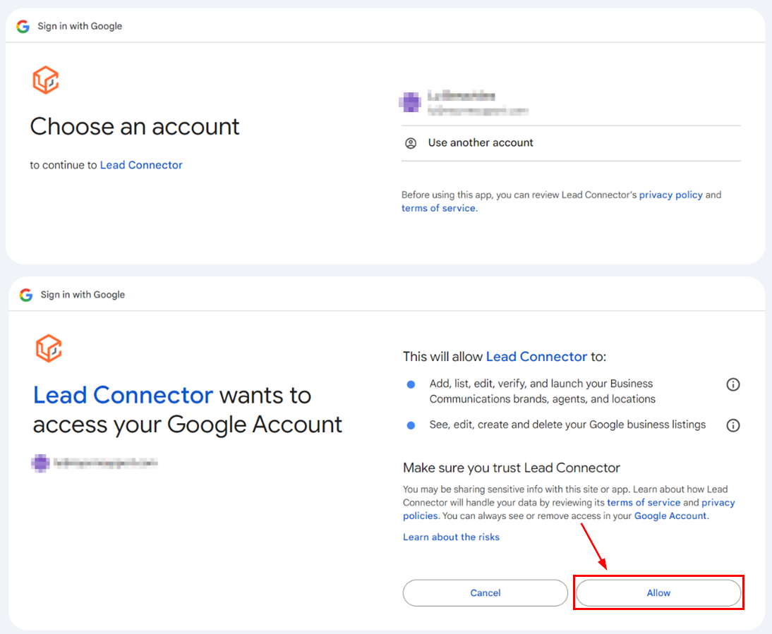Open "Learn about the risks" link

451,537
